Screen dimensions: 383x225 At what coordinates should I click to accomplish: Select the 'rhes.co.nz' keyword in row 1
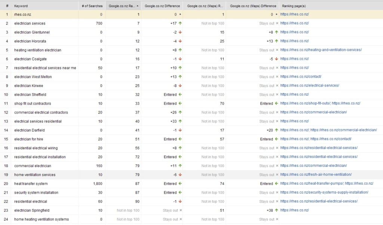point(23,15)
